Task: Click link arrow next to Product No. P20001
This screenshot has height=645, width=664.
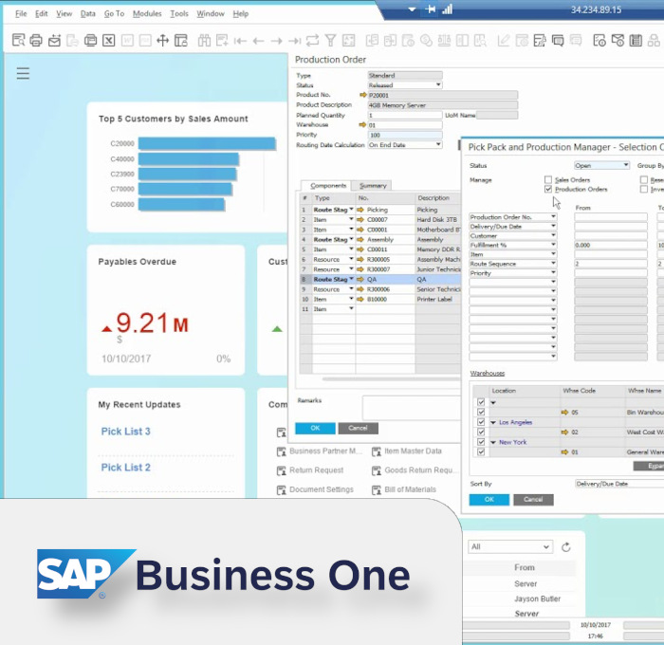Action: (362, 95)
